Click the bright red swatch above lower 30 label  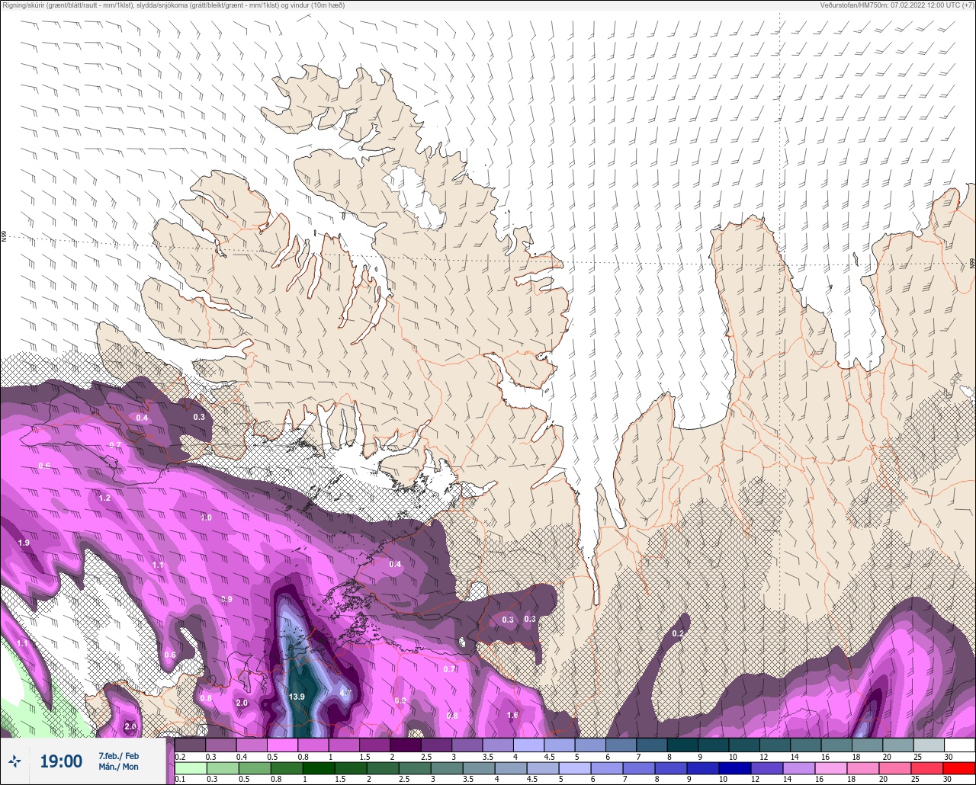click(959, 768)
